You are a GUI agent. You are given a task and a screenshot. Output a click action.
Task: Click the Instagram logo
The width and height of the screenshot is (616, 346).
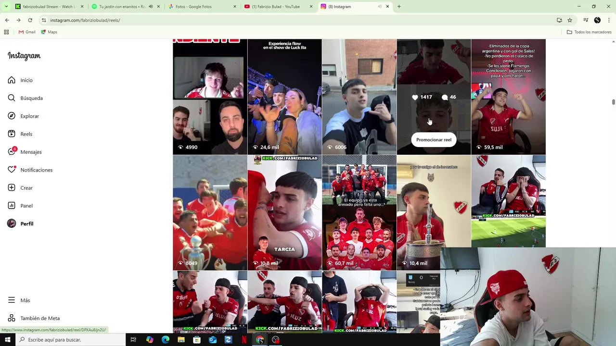pos(24,56)
